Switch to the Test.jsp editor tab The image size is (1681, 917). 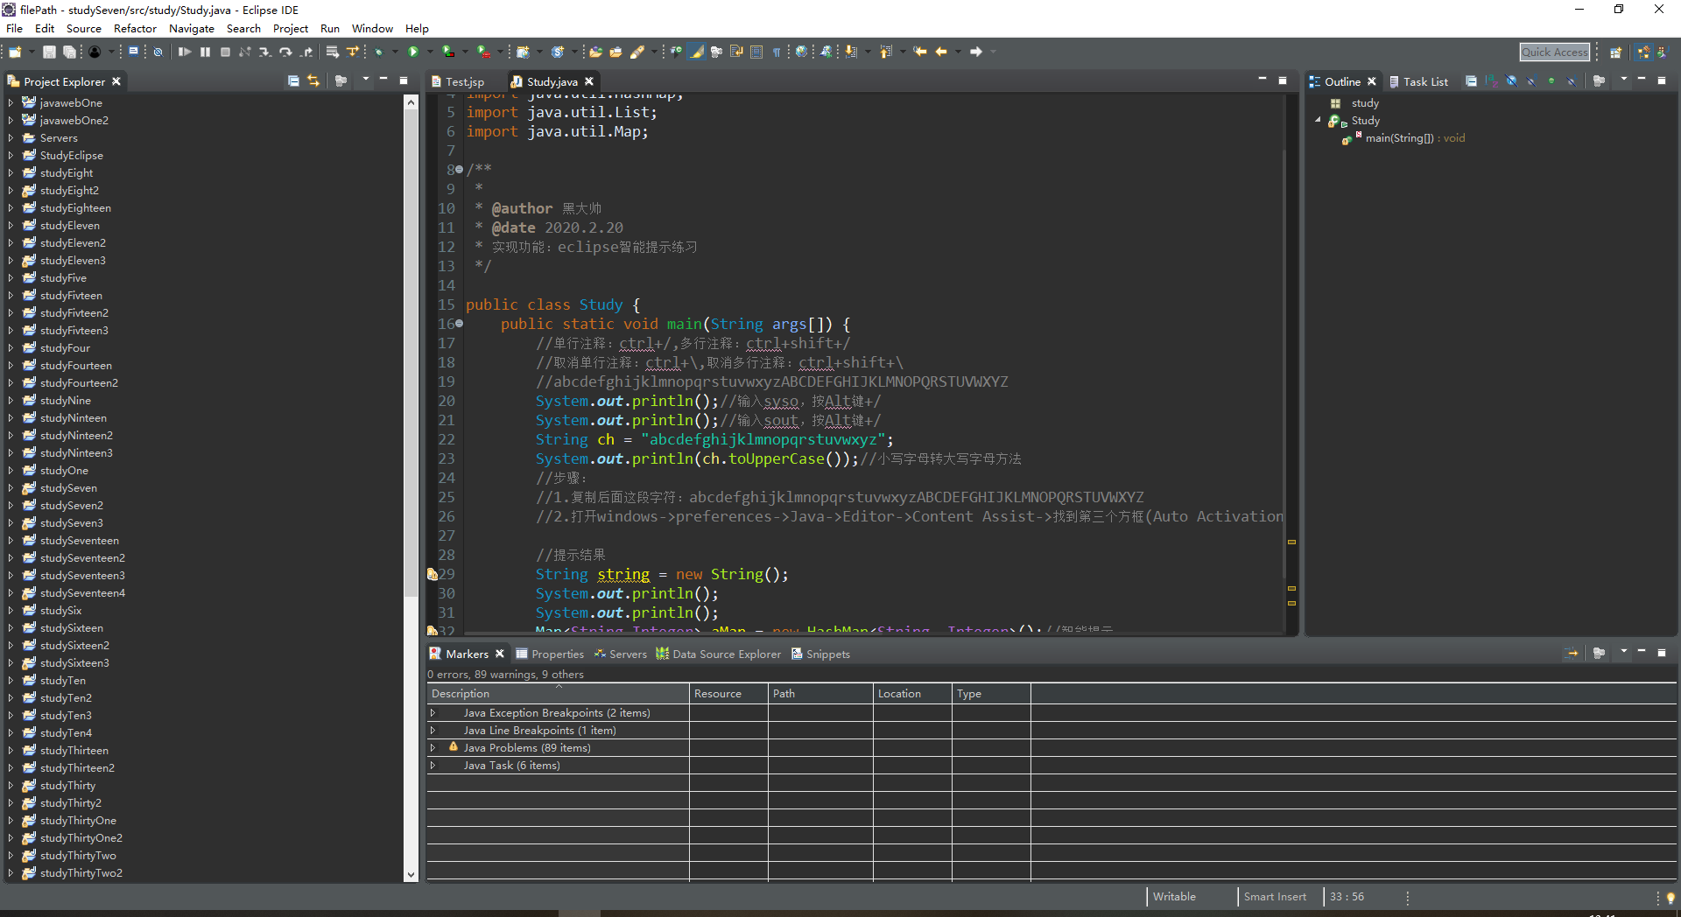[463, 82]
